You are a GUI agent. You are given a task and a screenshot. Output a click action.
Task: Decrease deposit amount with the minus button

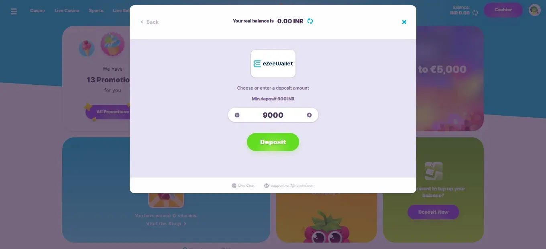237,115
